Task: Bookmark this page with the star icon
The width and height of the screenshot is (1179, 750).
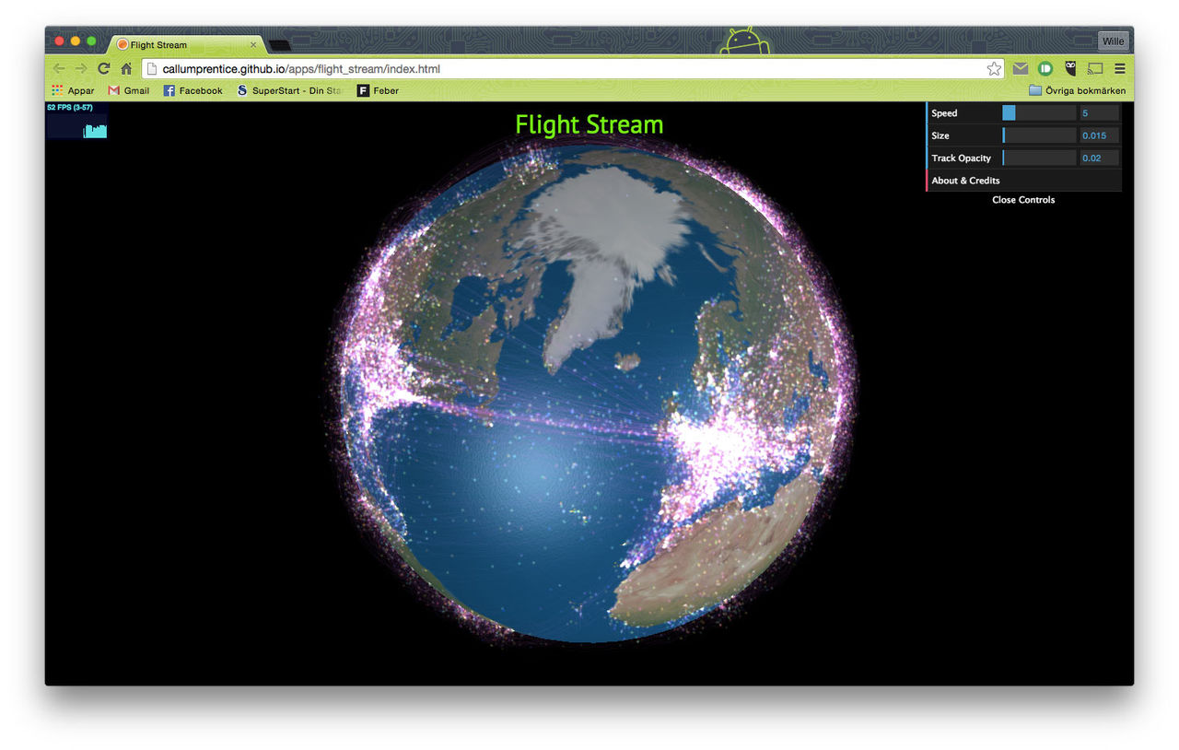Action: [x=994, y=69]
